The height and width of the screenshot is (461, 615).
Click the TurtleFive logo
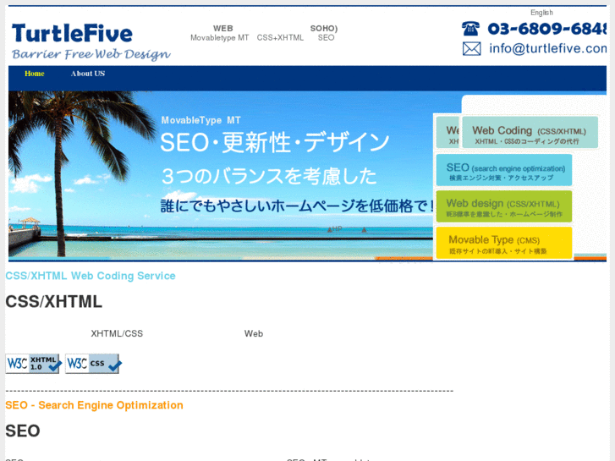72,33
